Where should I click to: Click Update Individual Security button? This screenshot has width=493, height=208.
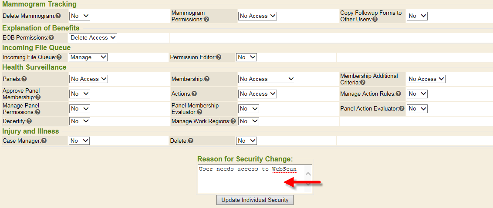point(255,200)
